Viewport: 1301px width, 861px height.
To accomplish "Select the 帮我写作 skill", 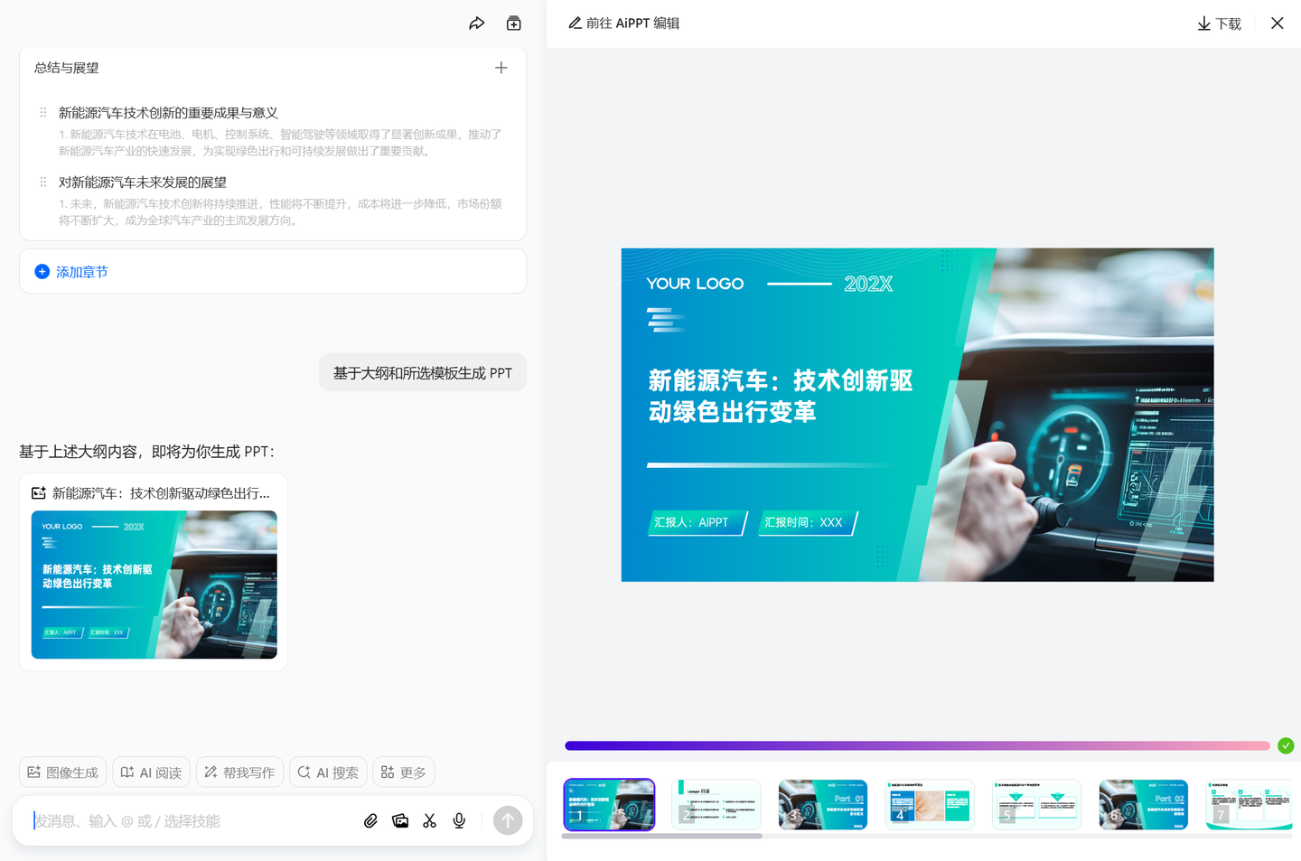I will (239, 772).
